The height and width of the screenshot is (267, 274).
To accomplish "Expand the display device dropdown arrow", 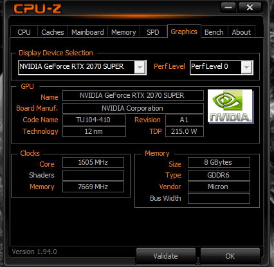I will point(140,68).
